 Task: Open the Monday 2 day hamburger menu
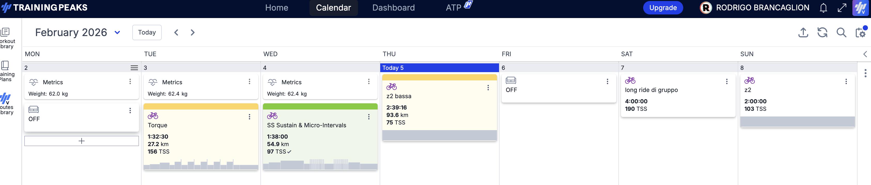134,68
